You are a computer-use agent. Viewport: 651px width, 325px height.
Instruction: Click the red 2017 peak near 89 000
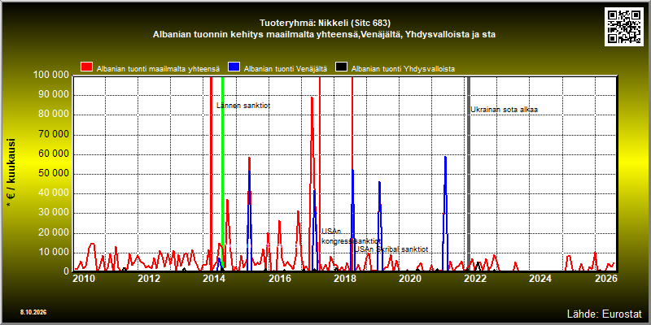click(x=312, y=98)
